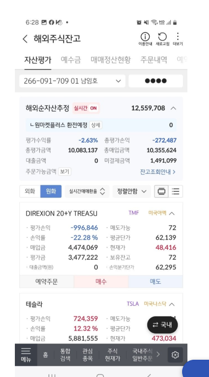Tap the Wi-Fi icon in status bar
This screenshot has height=377, width=209.
tap(154, 22)
